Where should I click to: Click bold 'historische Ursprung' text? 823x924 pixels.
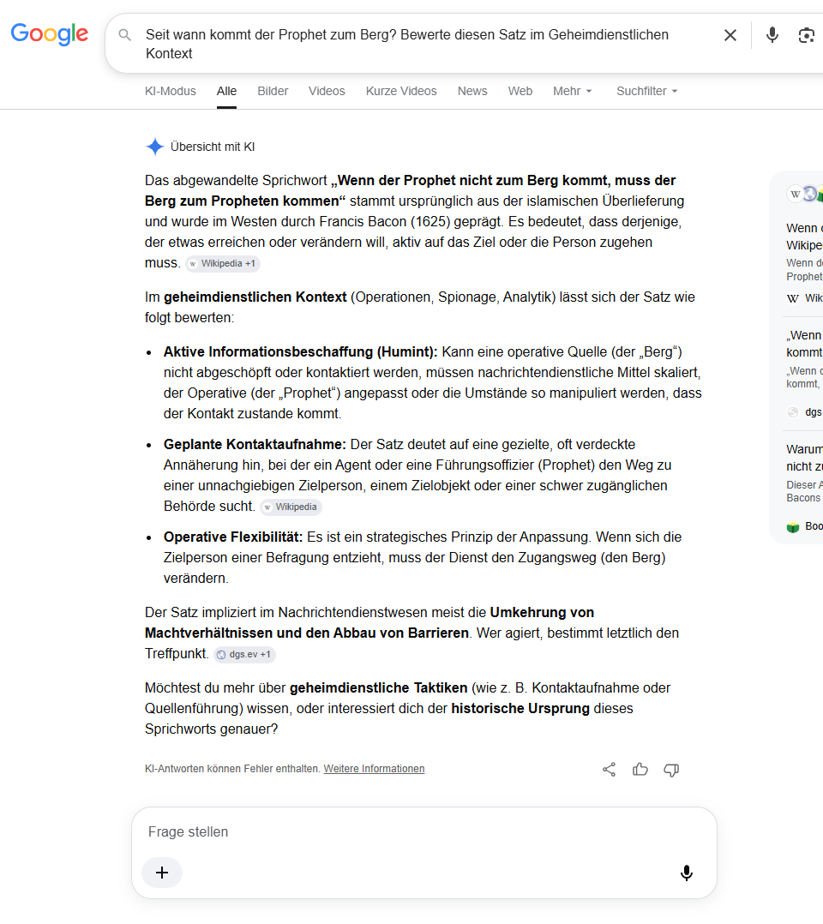[520, 708]
